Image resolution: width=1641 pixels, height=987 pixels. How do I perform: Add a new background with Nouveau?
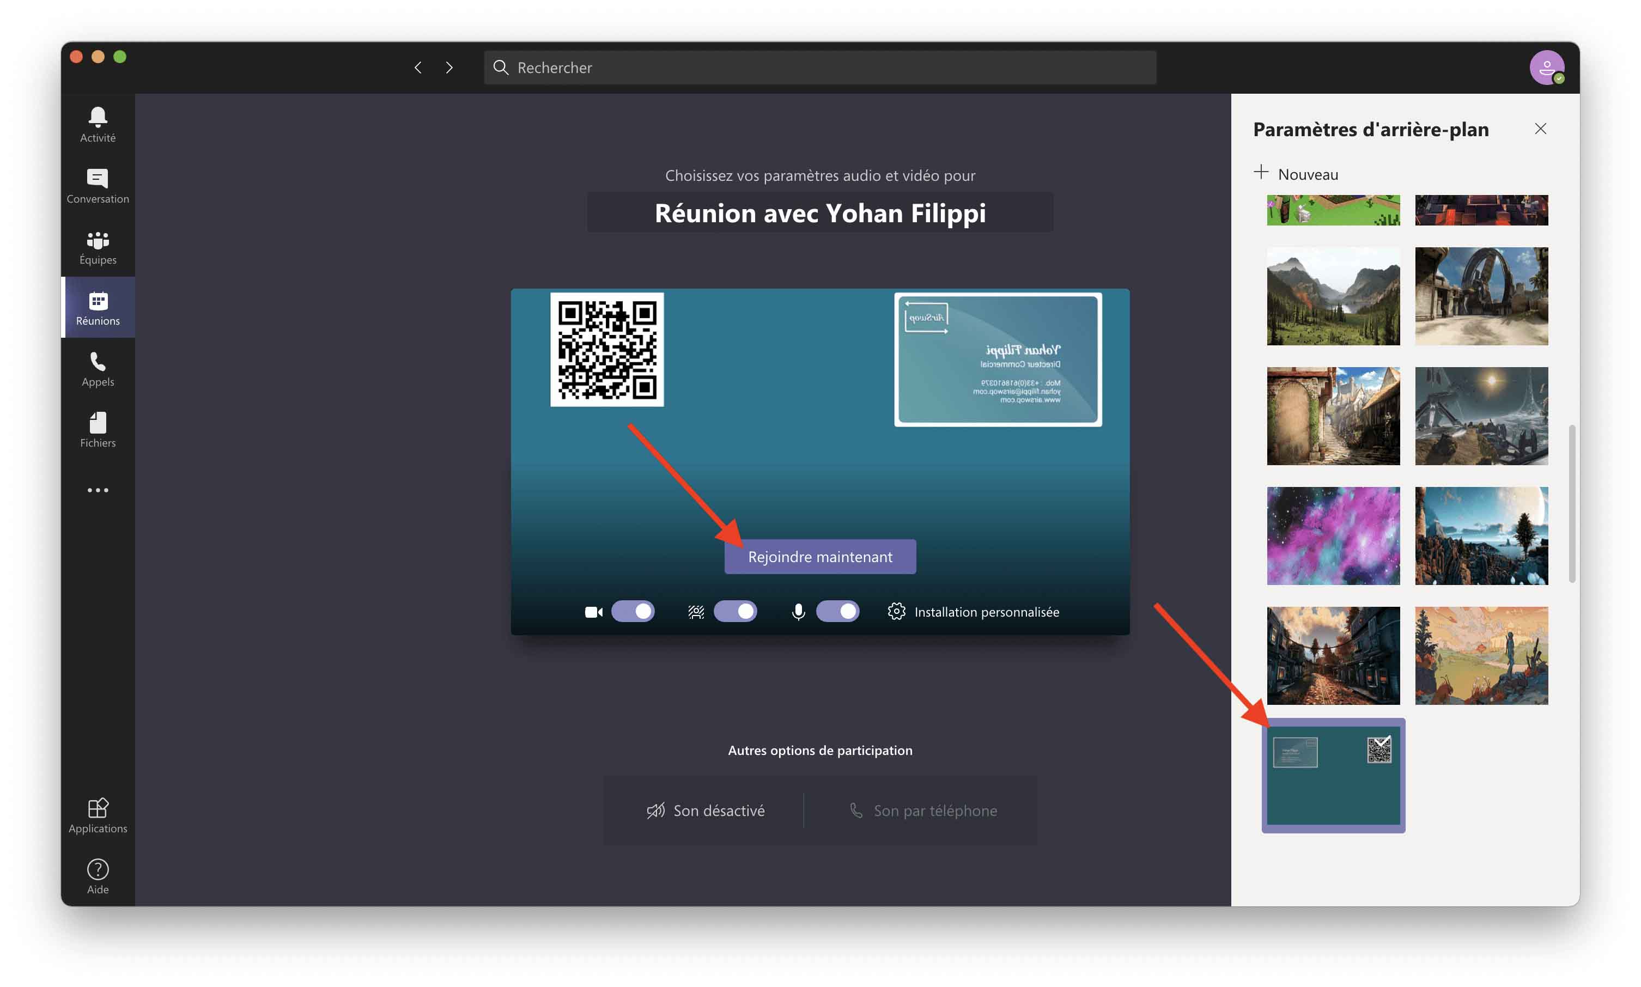[x=1295, y=174]
